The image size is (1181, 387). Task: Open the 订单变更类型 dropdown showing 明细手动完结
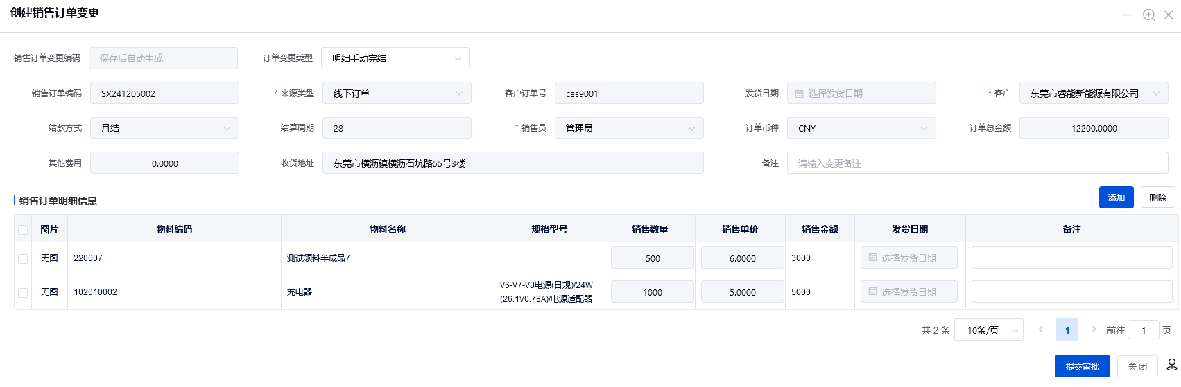point(395,58)
